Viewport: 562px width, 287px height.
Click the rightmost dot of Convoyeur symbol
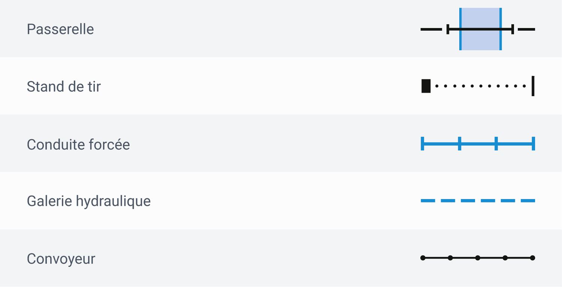pos(532,258)
